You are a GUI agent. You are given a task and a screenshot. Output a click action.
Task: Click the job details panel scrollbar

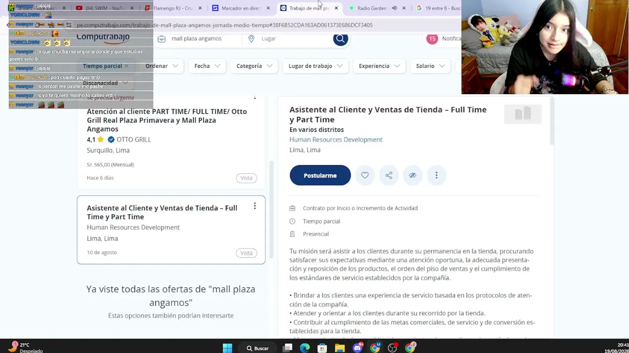[x=552, y=122]
